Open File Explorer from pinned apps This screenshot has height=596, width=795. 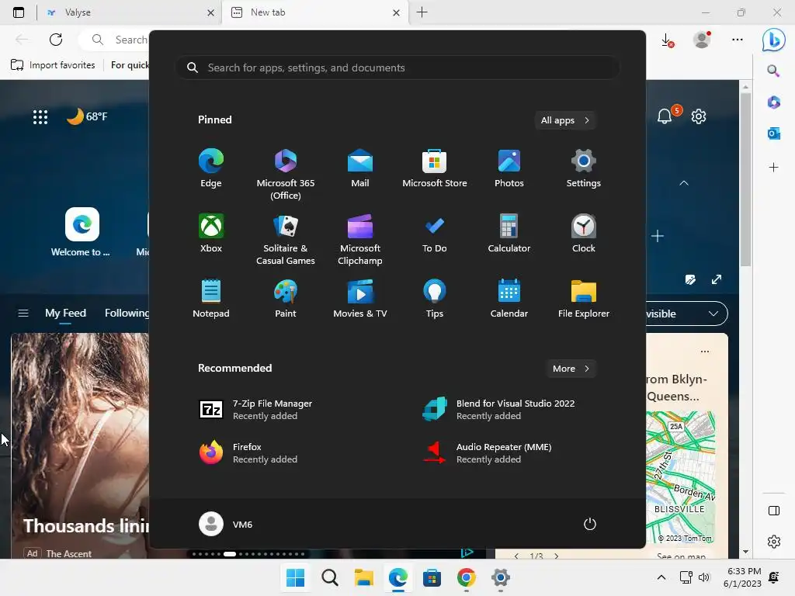[x=584, y=298]
